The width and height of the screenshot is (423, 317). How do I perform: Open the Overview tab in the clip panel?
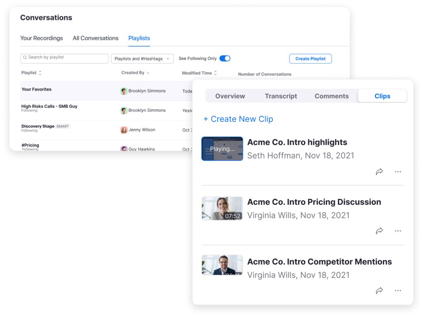[x=230, y=96]
